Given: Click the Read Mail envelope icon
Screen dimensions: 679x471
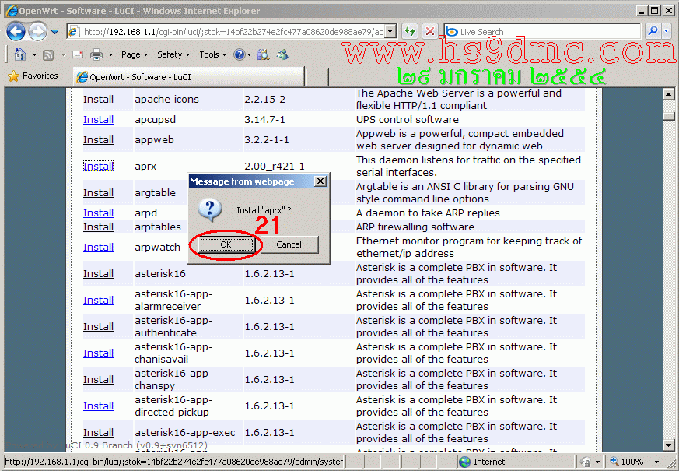Looking at the screenshot, I should pos(78,54).
